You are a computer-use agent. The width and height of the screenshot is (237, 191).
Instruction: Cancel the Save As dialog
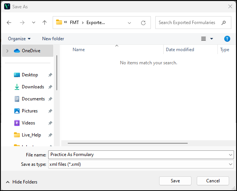point(213,181)
